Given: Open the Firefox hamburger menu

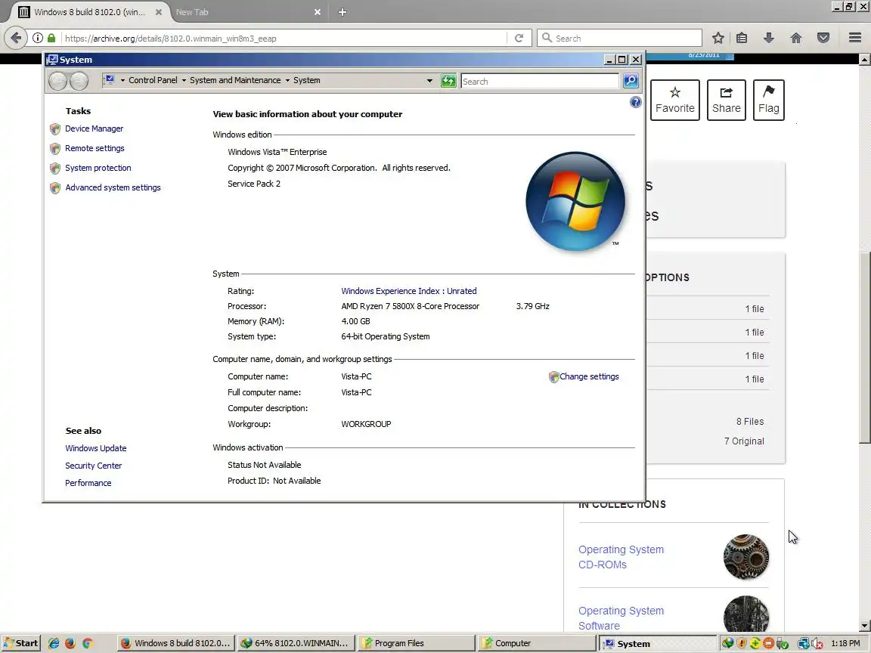Looking at the screenshot, I should coord(855,38).
